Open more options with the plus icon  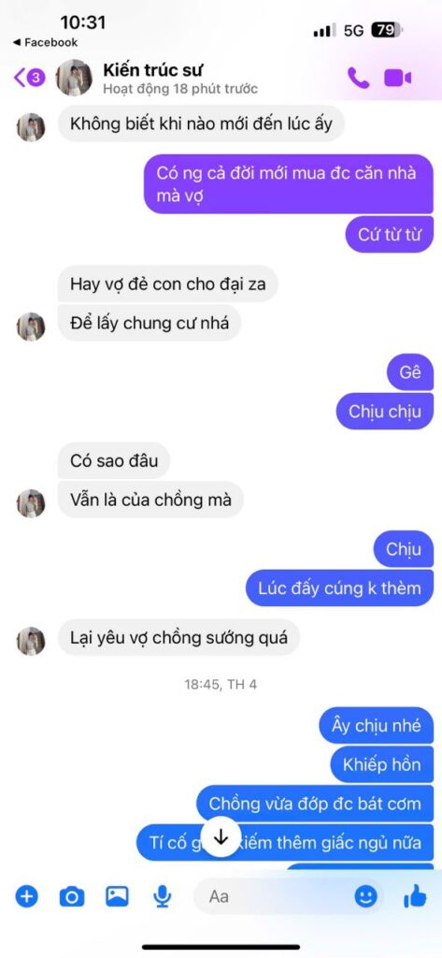coord(26,896)
